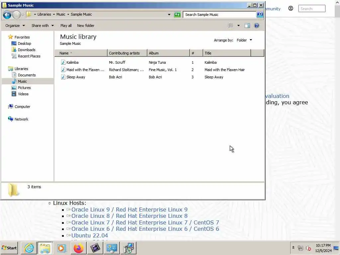Open address bar history dropdown arrow
The image size is (340, 255).
click(x=169, y=15)
